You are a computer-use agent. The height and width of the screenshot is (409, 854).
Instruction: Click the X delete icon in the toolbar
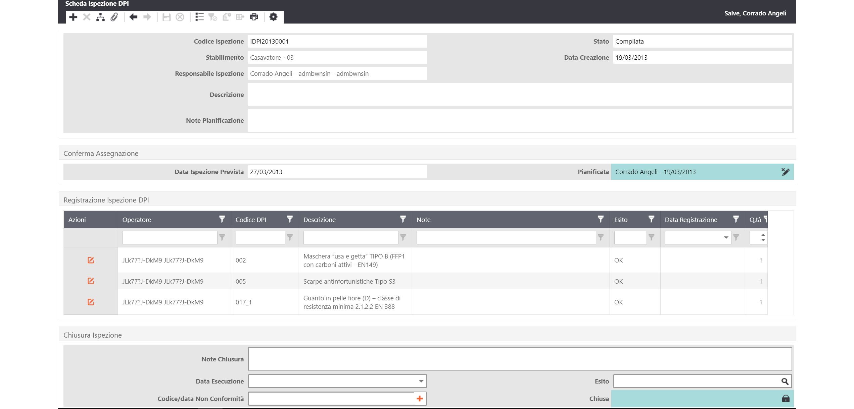87,17
